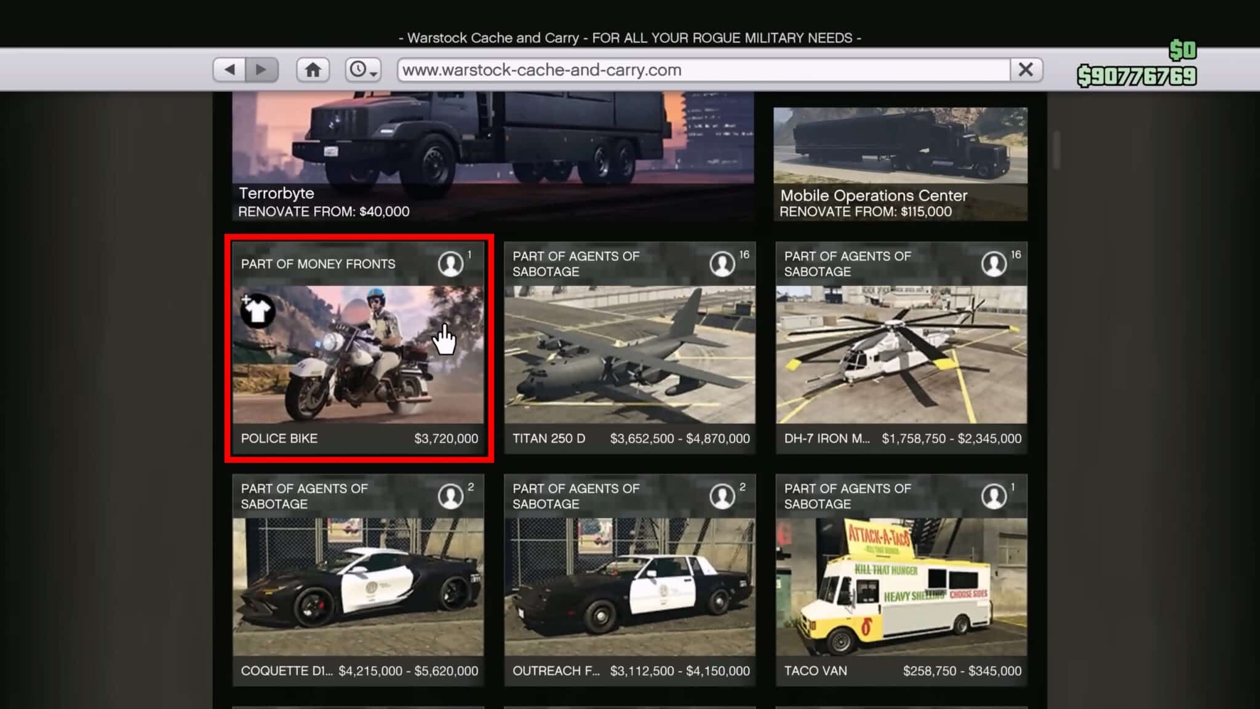Click the POLICE BIKE name label
1260x709 pixels.
[x=279, y=439]
